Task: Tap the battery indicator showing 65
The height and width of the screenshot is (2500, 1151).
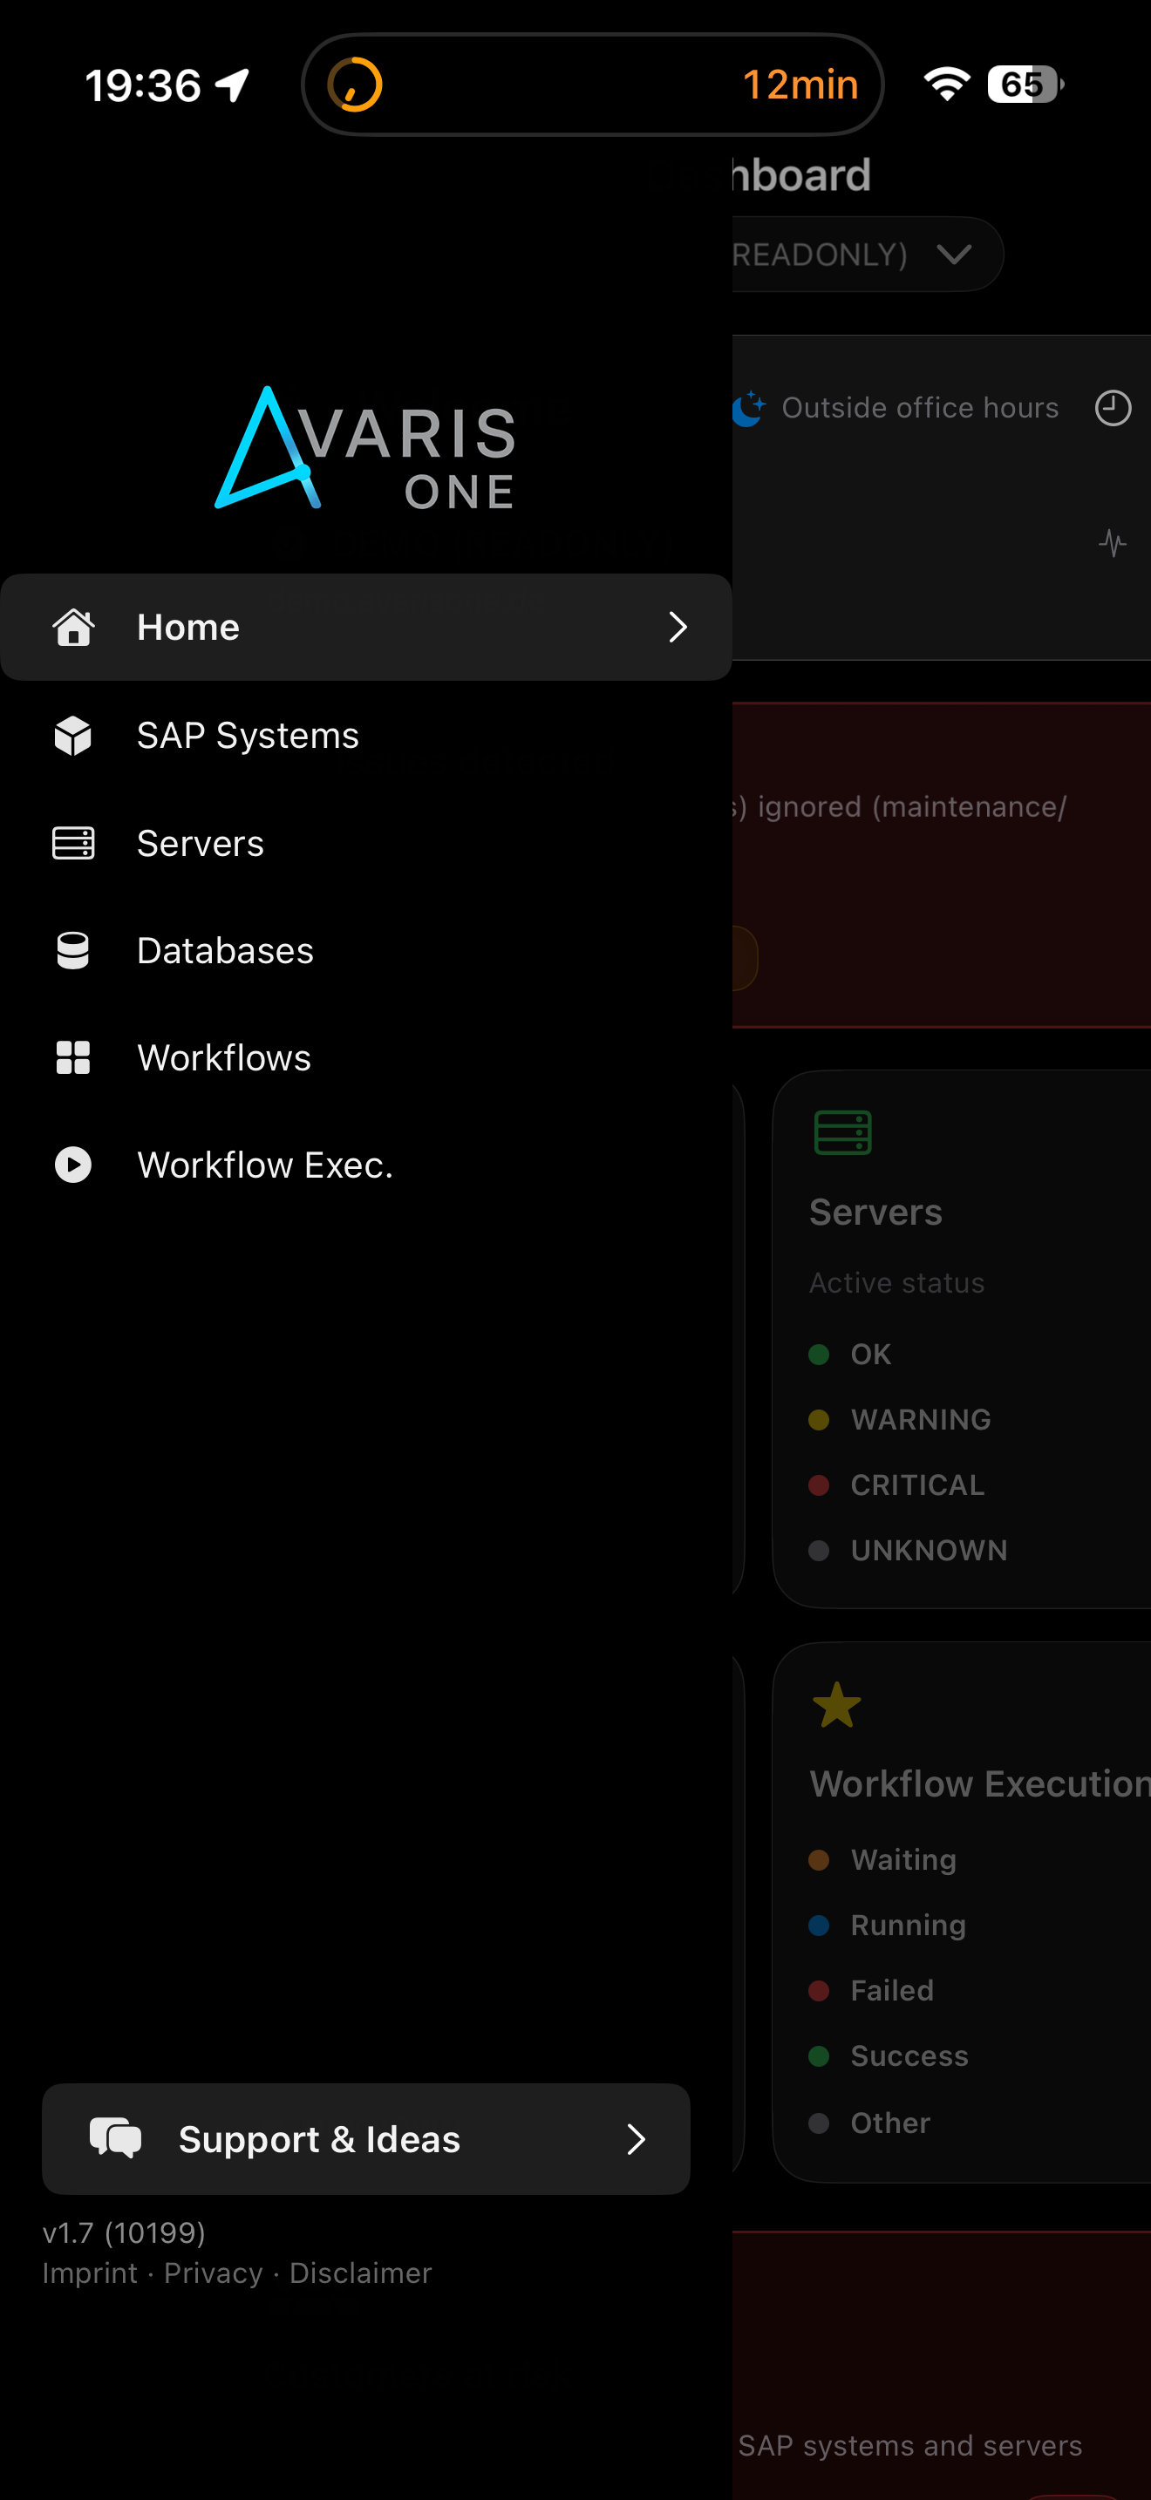Action: (x=1025, y=85)
